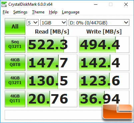Image resolution: width=134 pixels, height=123 pixels.
Task: Click the empty comment field at bottom
Action: [54, 115]
